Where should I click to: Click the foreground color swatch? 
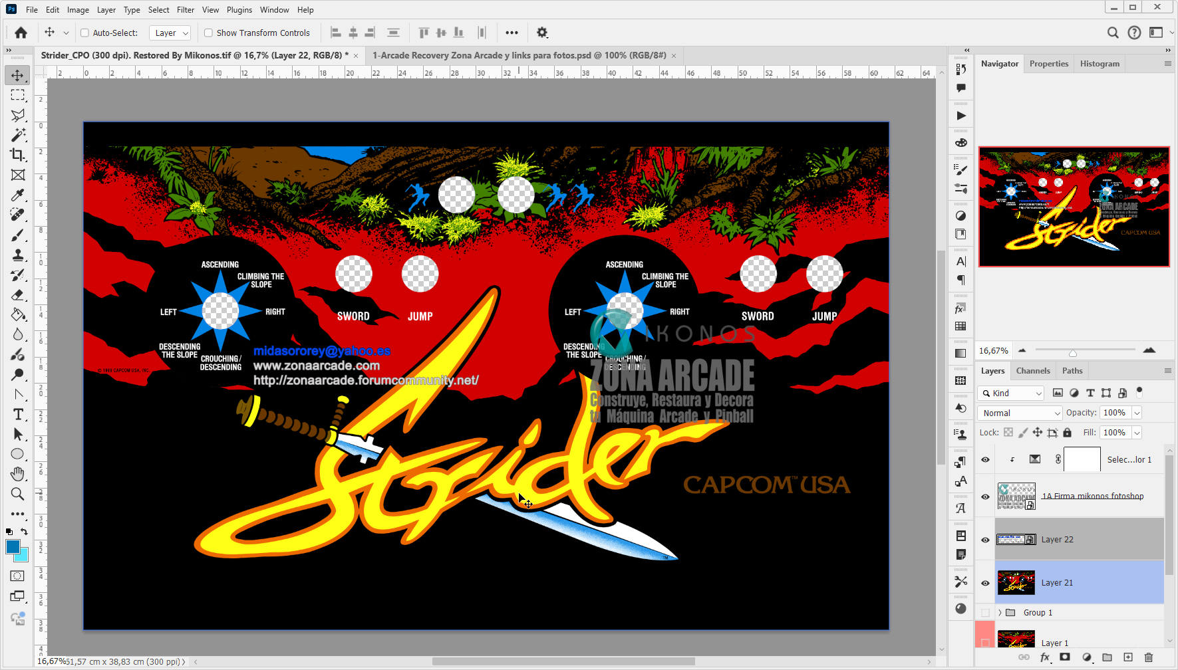[13, 546]
